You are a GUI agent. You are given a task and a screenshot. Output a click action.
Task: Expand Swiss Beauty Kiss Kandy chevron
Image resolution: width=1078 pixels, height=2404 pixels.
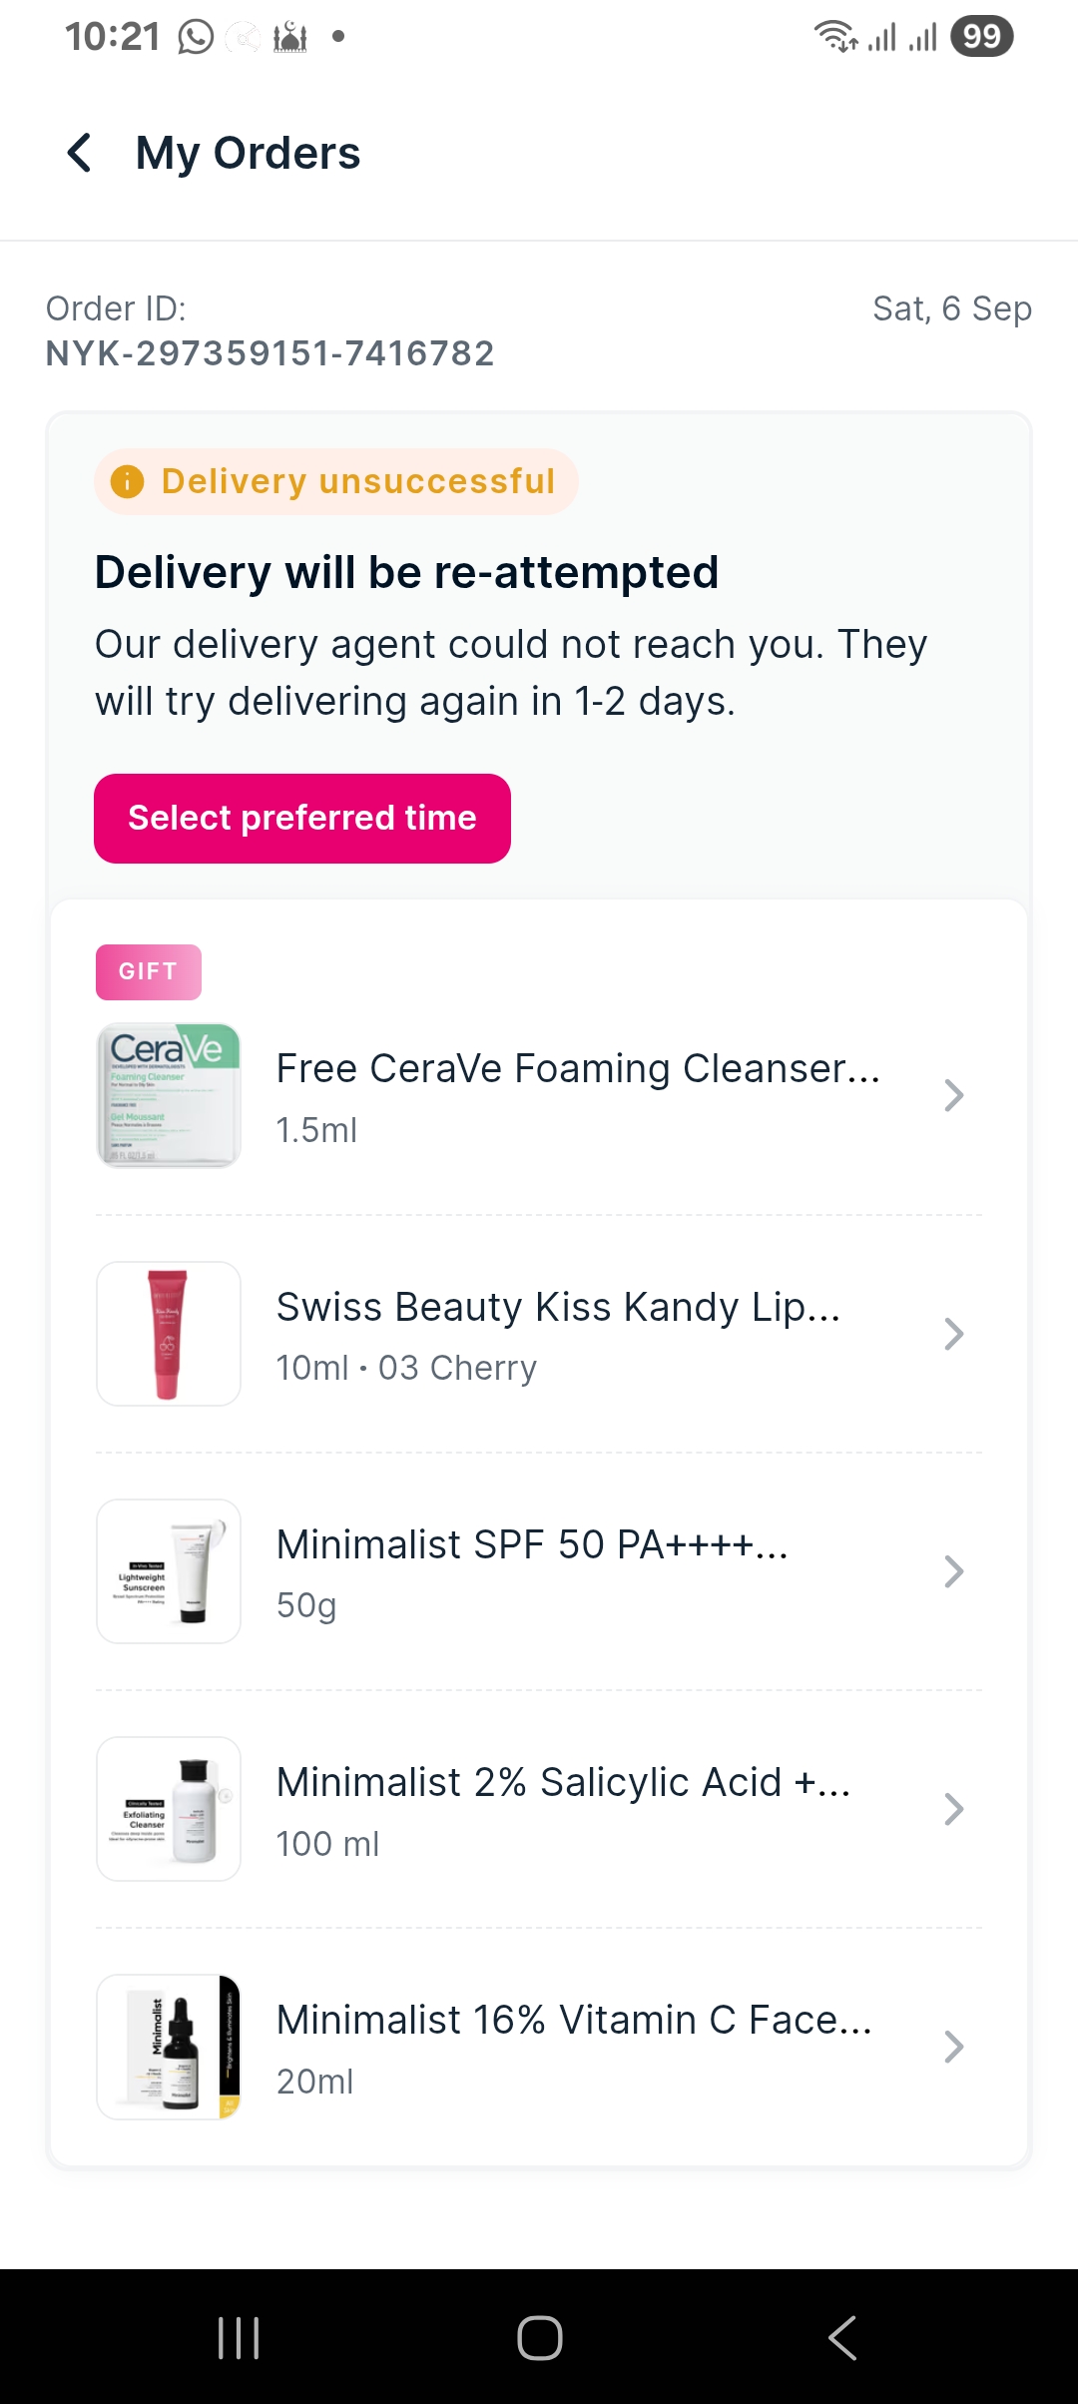(953, 1334)
